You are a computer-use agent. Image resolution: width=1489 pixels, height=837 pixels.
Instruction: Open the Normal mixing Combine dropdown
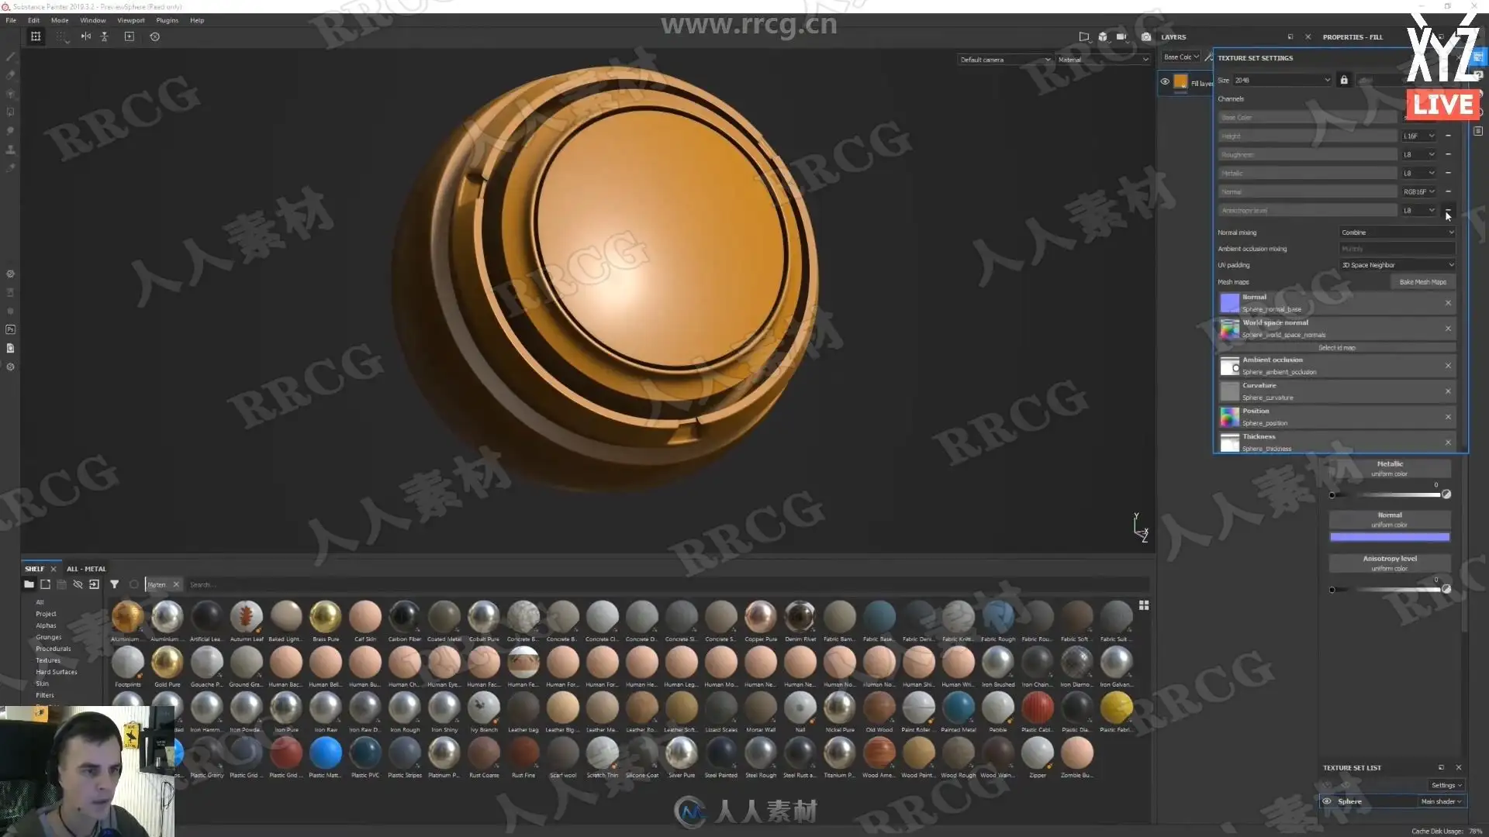click(x=1397, y=232)
